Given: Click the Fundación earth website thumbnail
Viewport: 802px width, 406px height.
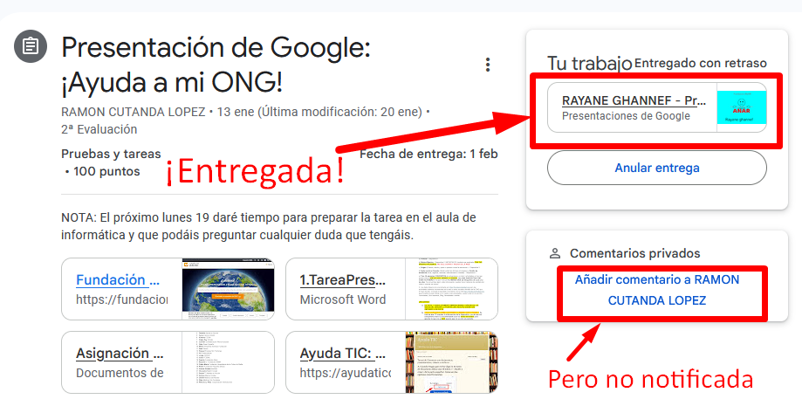Looking at the screenshot, I should point(228,289).
